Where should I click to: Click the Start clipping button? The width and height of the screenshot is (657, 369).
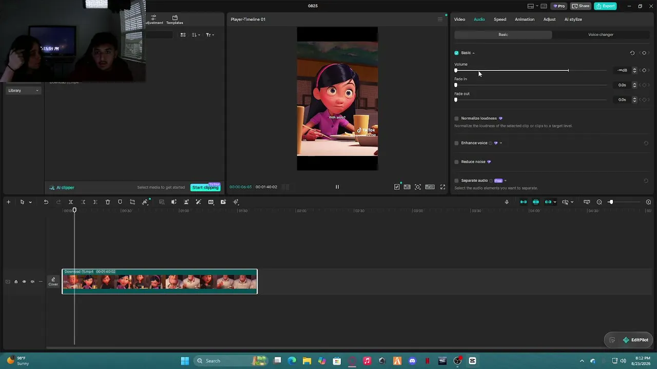pos(205,188)
